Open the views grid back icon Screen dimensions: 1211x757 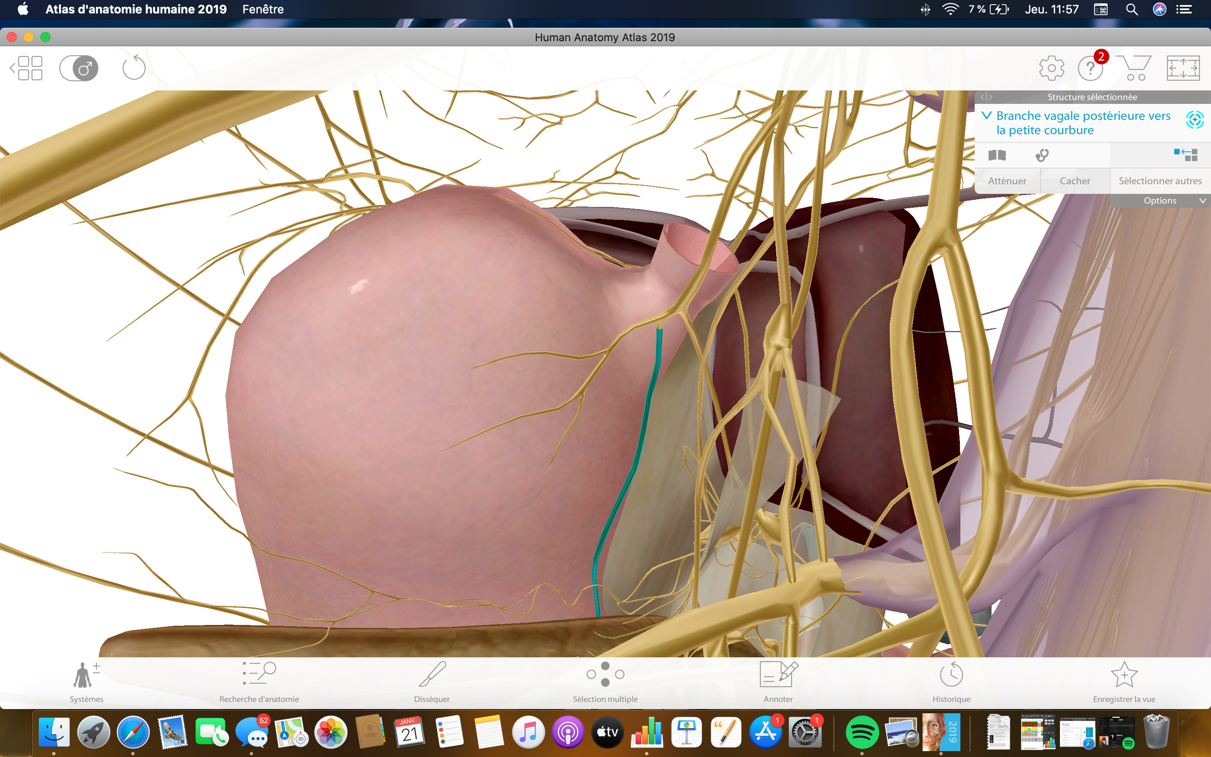click(x=26, y=68)
